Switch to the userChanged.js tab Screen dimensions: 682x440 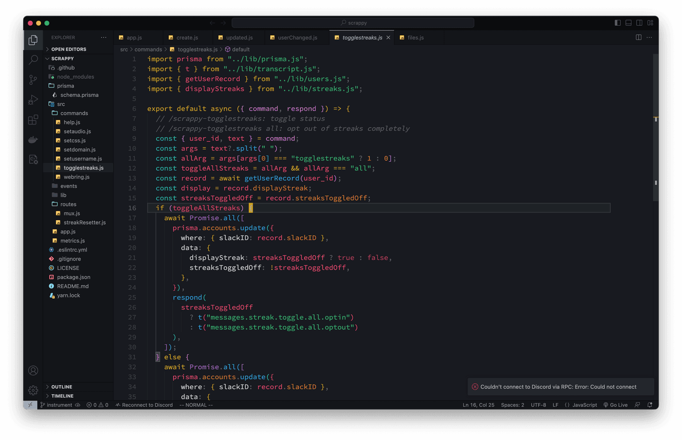[297, 38]
